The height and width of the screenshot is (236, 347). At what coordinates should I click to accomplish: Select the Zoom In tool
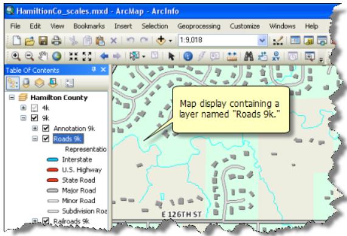point(16,56)
